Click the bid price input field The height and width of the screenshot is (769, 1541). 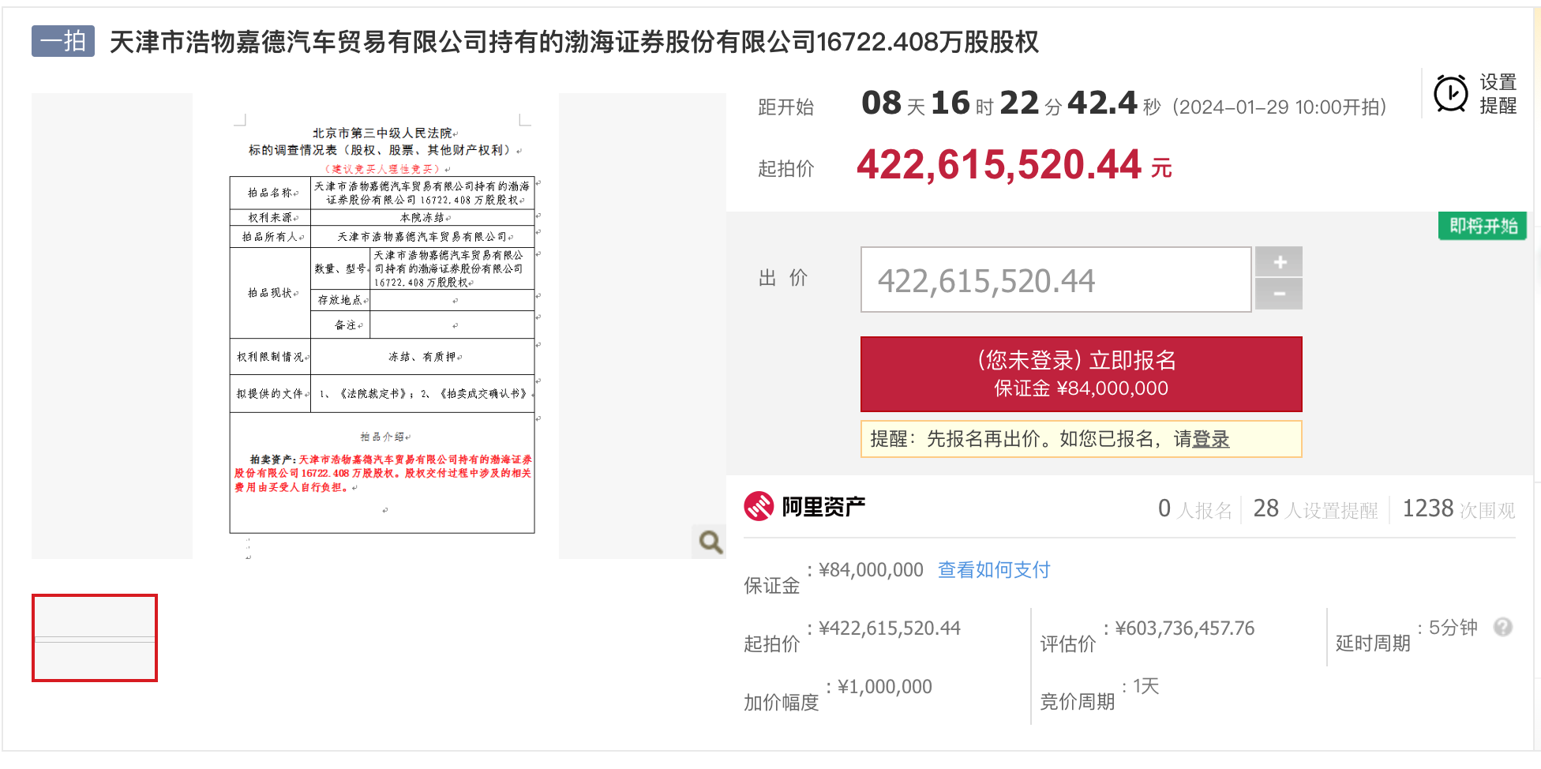click(x=1056, y=279)
